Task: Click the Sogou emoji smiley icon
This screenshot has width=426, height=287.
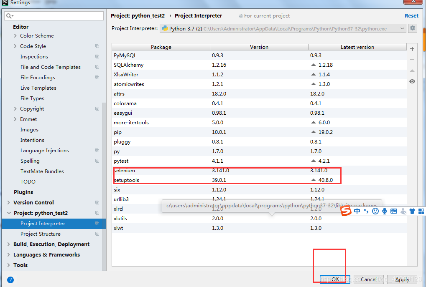Action: (x=375, y=211)
